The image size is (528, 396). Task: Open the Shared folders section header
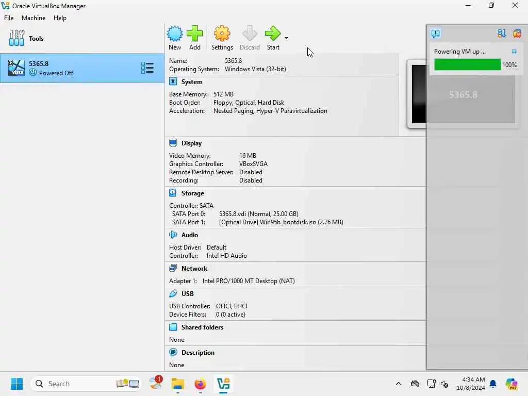(202, 327)
